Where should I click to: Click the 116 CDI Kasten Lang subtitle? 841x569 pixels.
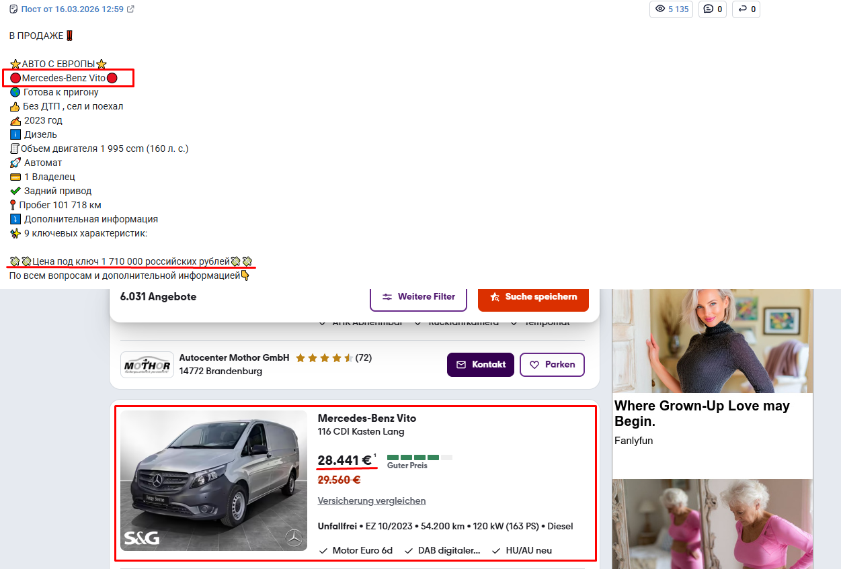[361, 432]
